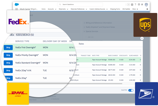This screenshot has height=106, width=158.
Task: Check the Is Residential checkbox
Action: coord(49,99)
